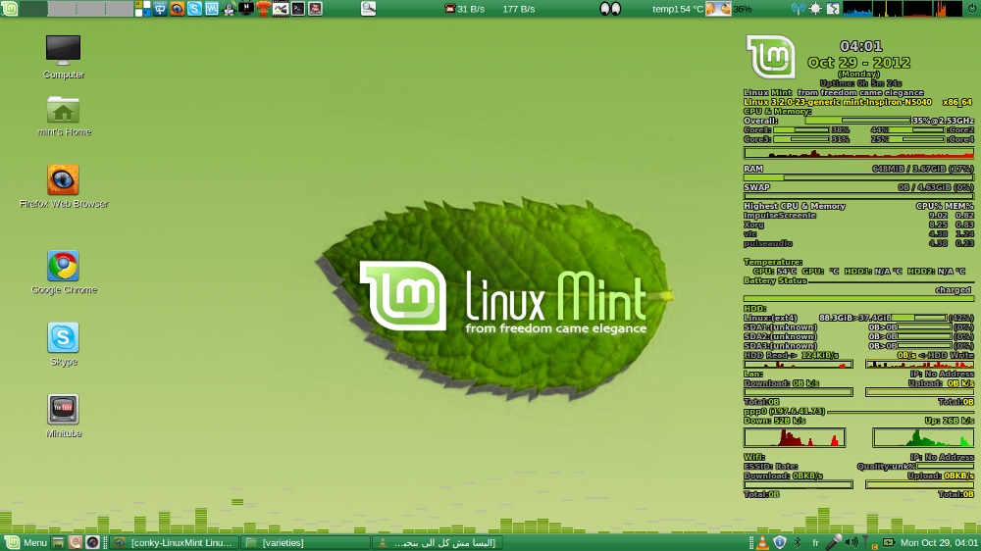Click the red telephone modem monitor icon
Viewport: 981px width, 551px height.
[x=449, y=9]
